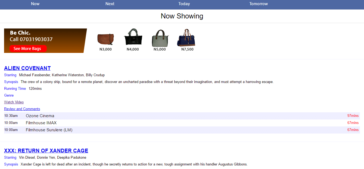Viewport: 364px width, 169px height.
Task: Click the Call 07031903037 phone number text
Action: pos(31,39)
